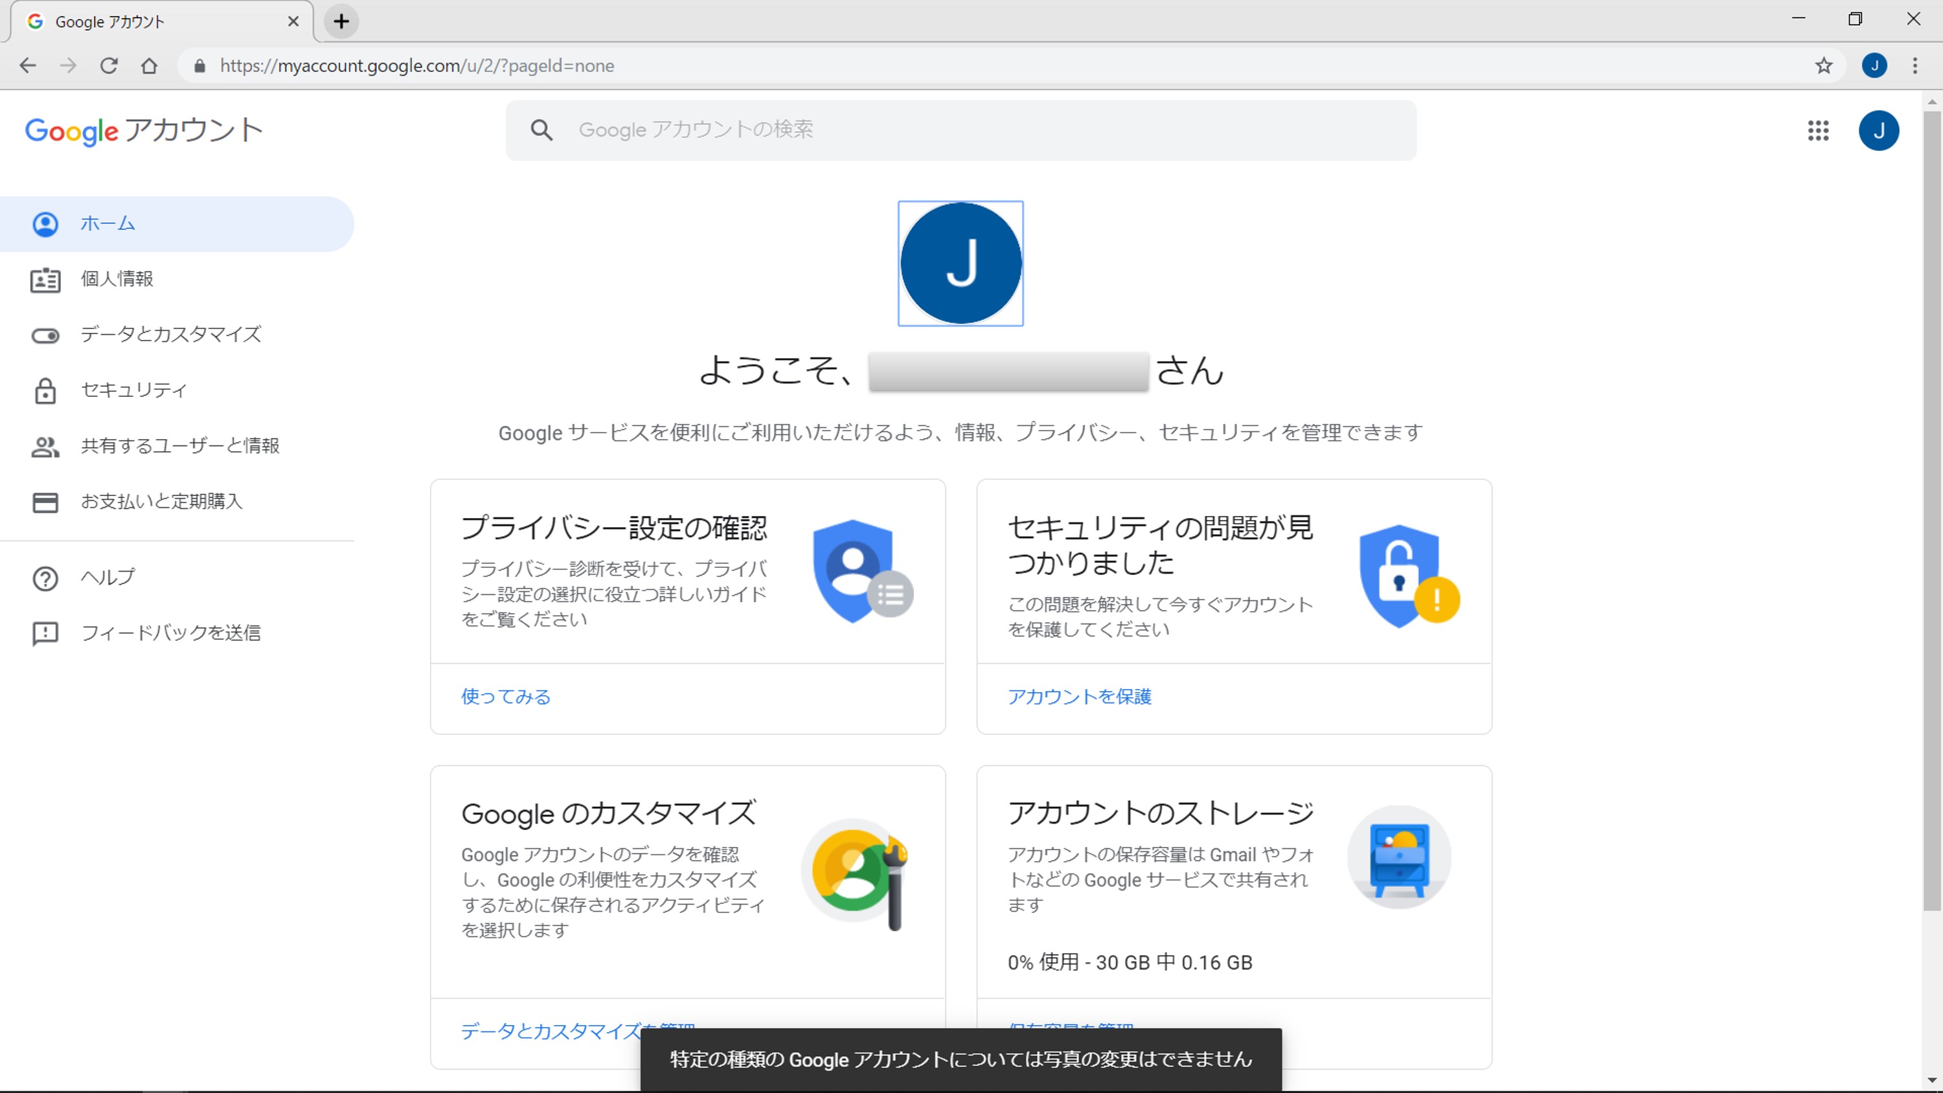
Task: Click the フィードバック speech bubble icon
Action: click(45, 635)
